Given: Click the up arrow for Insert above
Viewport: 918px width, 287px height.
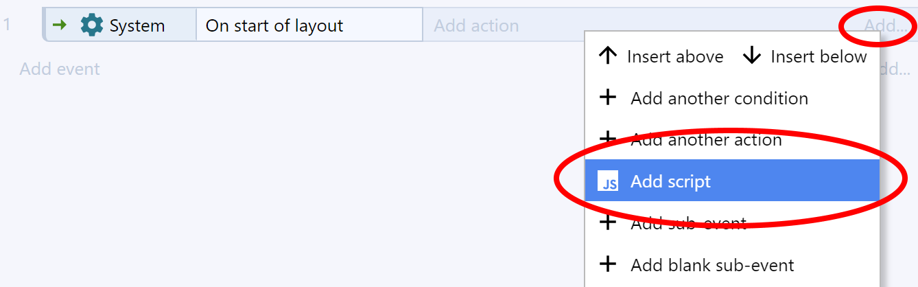Looking at the screenshot, I should pos(608,56).
